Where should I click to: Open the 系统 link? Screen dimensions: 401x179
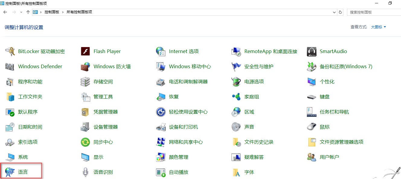[x=23, y=157]
